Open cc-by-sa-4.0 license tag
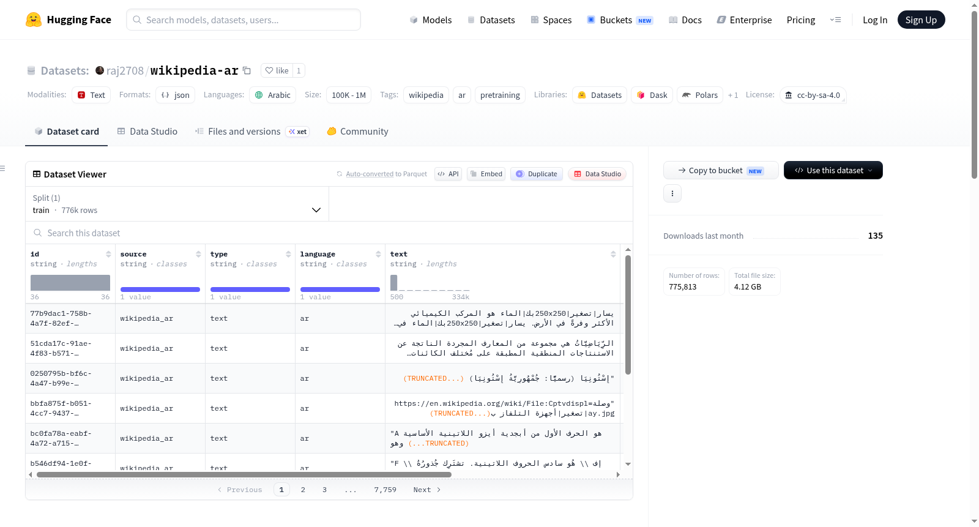 point(813,95)
